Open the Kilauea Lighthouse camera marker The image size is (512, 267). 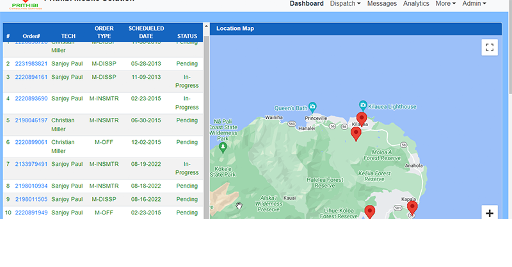[x=363, y=106]
